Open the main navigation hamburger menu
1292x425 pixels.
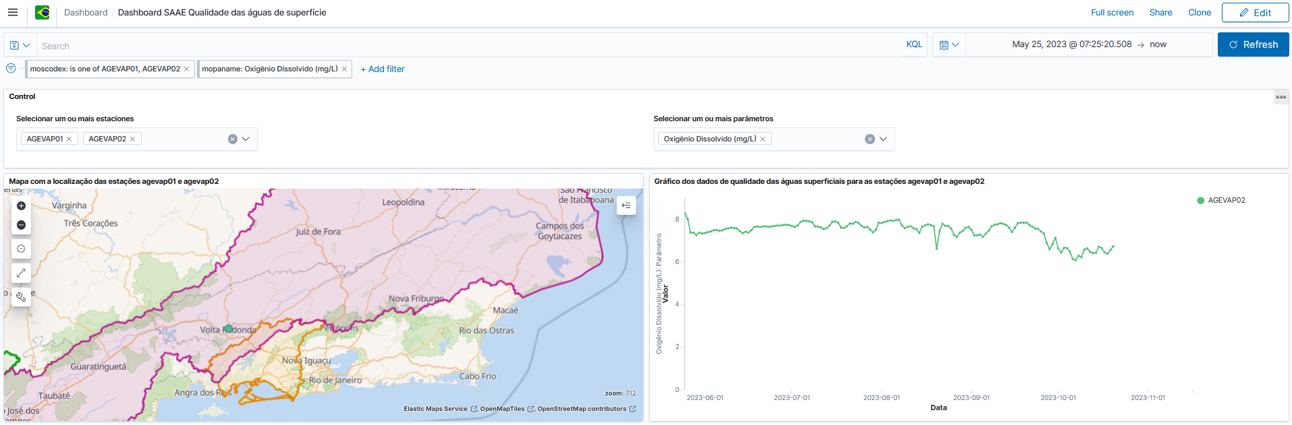click(13, 12)
